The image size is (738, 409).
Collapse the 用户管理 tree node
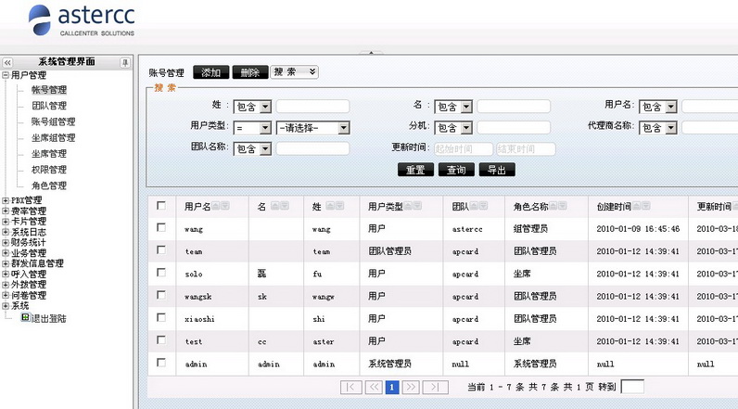[6, 75]
